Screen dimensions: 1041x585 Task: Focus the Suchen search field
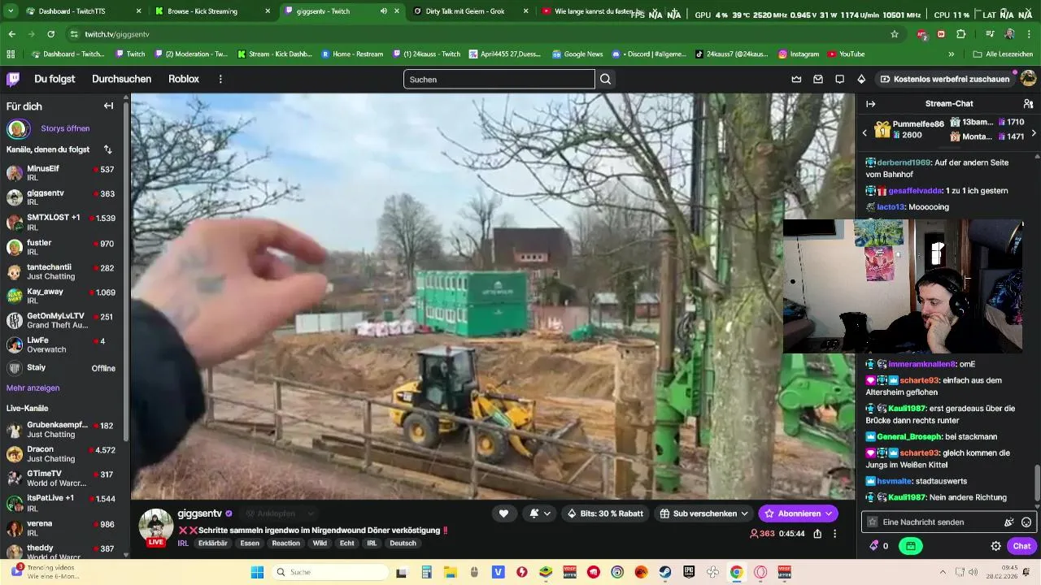499,79
